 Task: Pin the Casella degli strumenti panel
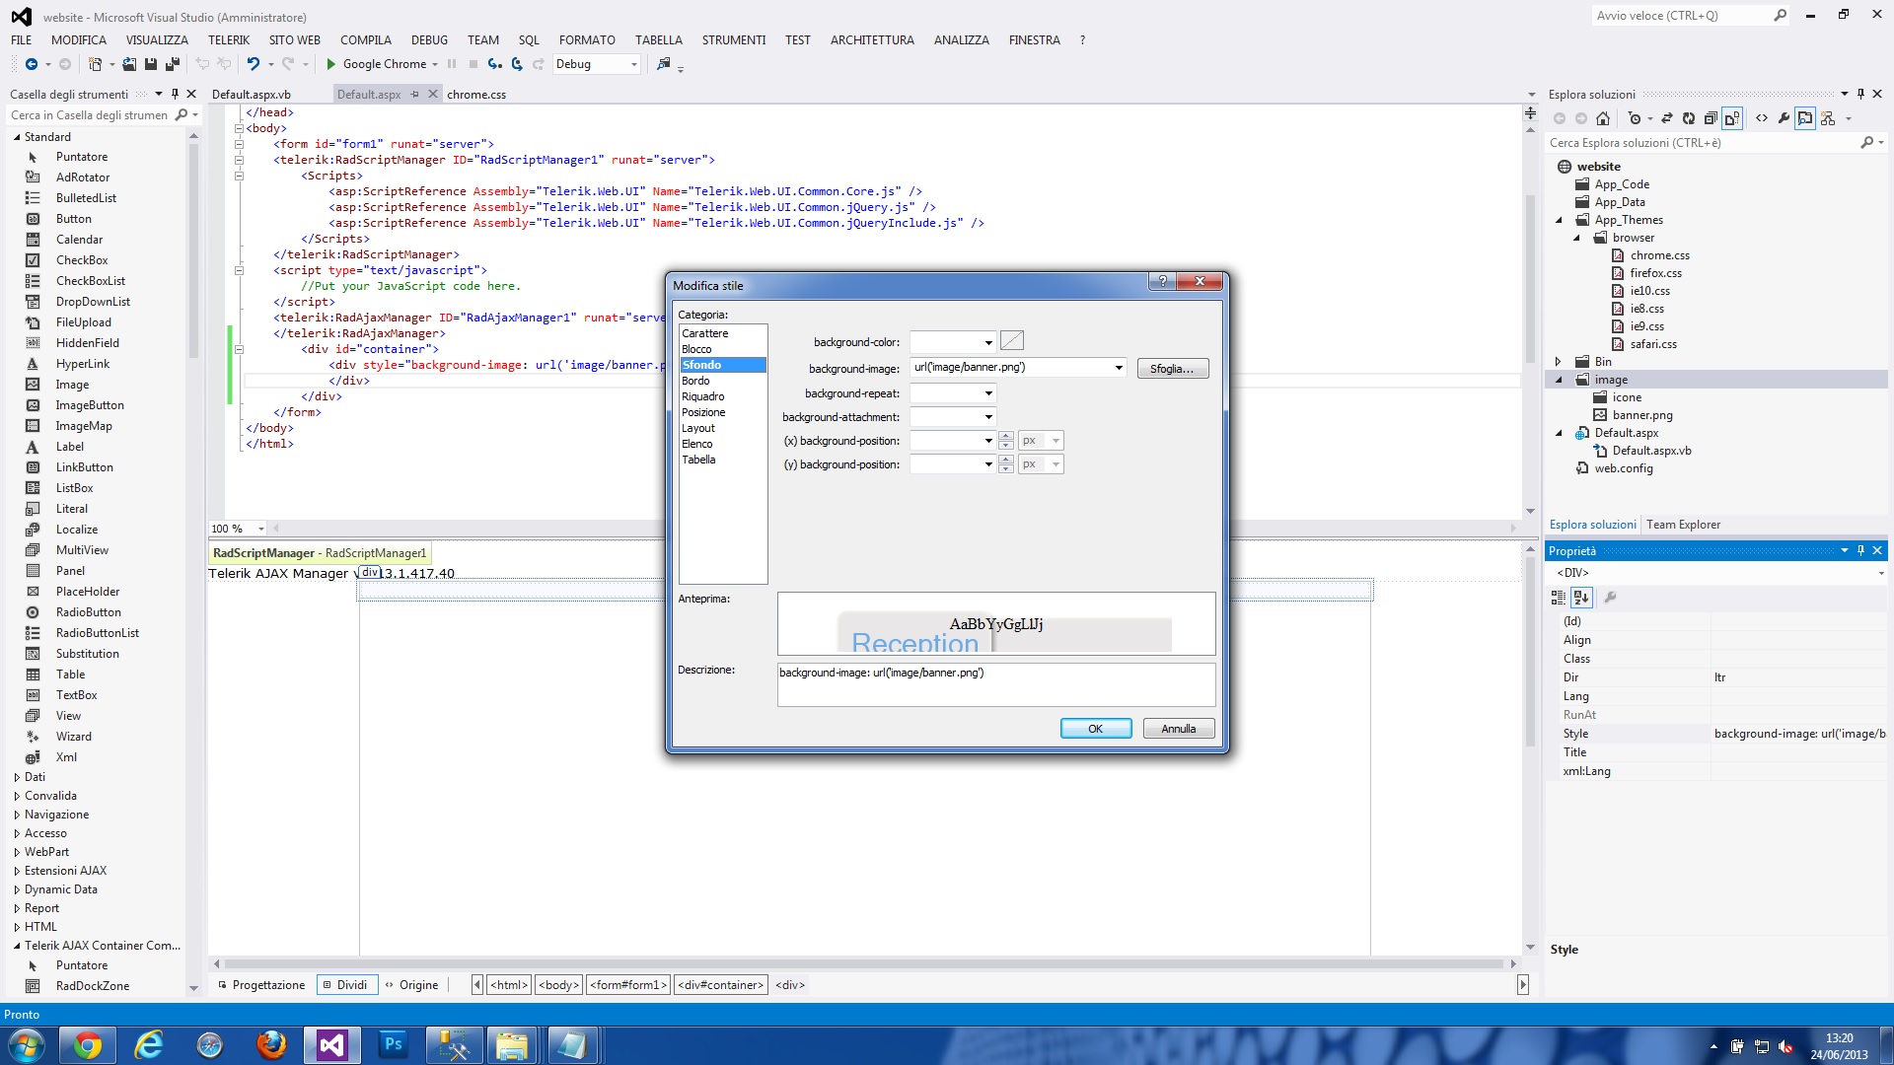pos(175,95)
